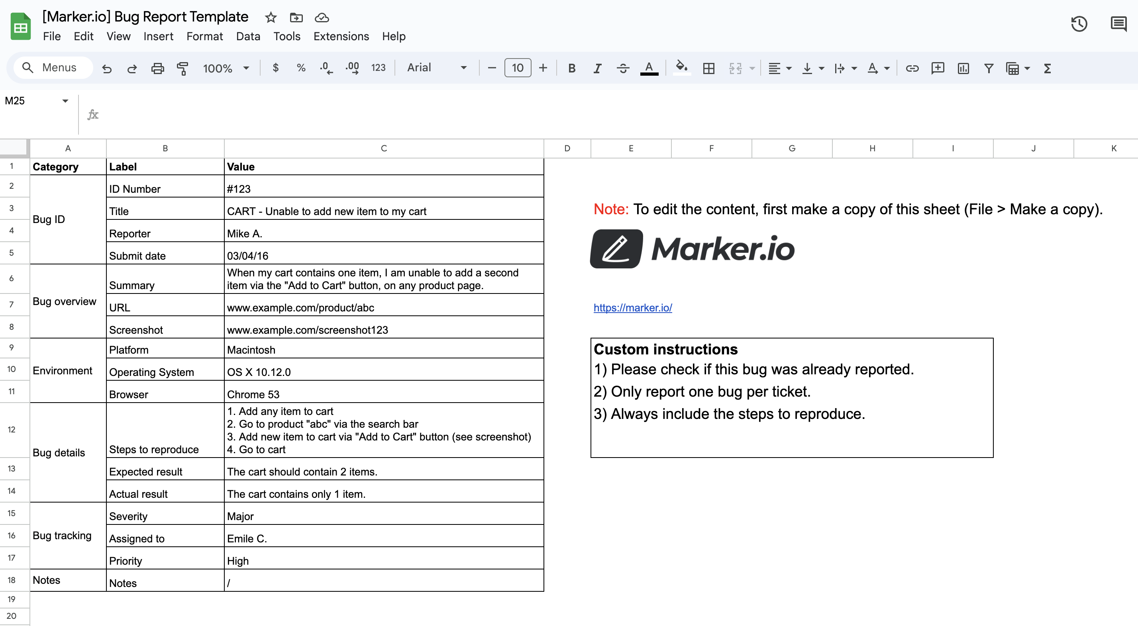Toggle italic formatting
The height and width of the screenshot is (626, 1138).
pos(597,68)
